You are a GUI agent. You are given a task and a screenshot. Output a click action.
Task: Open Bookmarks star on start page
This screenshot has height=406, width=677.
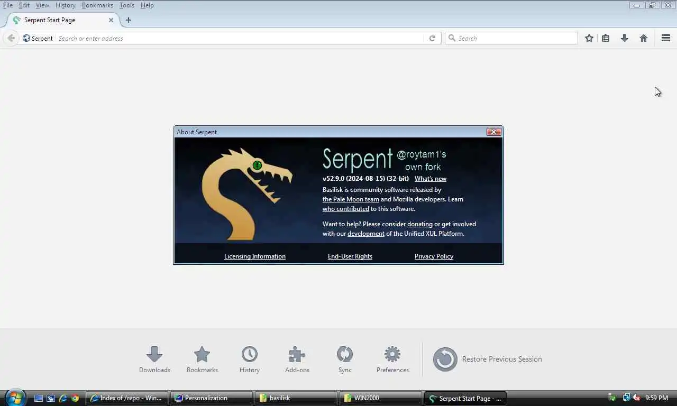[202, 359]
